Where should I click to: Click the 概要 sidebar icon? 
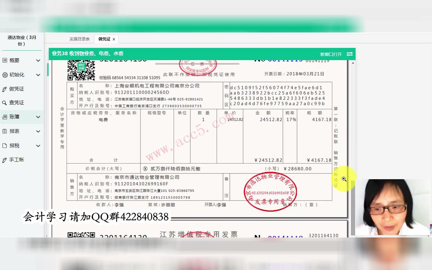click(x=5, y=60)
